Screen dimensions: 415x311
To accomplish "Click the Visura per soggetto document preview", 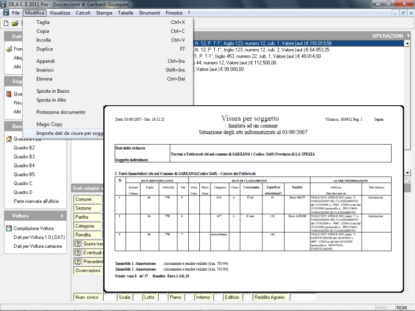I will (x=254, y=199).
